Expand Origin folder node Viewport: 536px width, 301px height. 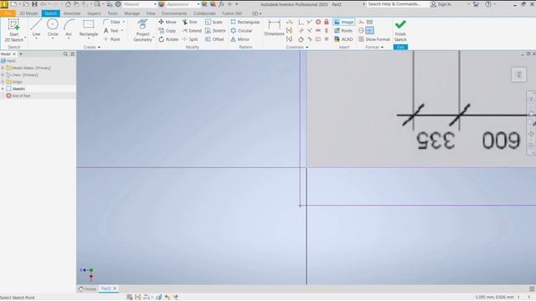(x=3, y=82)
